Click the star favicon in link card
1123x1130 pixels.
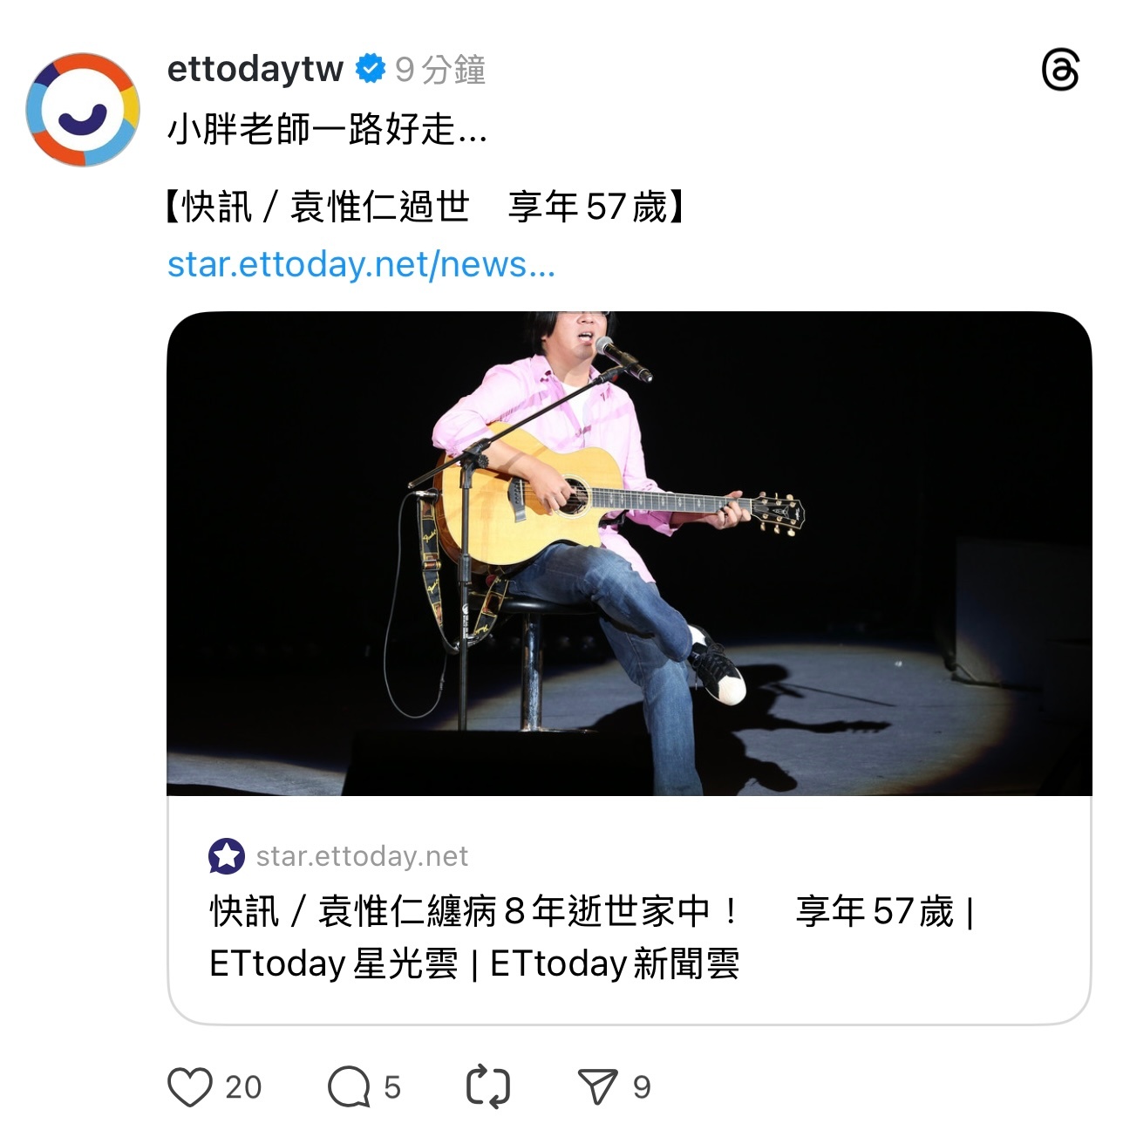(227, 856)
